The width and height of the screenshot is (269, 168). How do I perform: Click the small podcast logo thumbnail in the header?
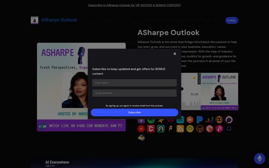(34, 20)
